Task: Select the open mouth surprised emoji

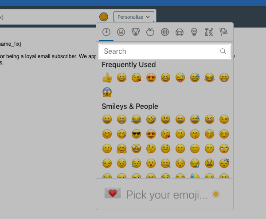Action: (151, 163)
